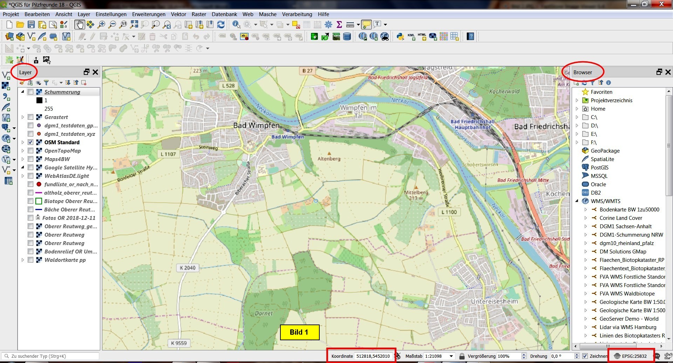Select GeoPackage in the Browser panel
This screenshot has width=673, height=363.
(x=605, y=151)
